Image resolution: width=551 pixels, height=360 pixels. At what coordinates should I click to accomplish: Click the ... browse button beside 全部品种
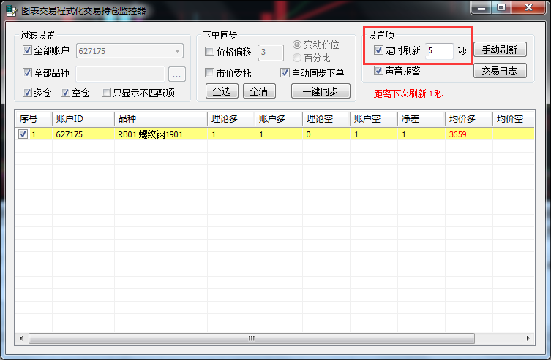click(x=177, y=74)
